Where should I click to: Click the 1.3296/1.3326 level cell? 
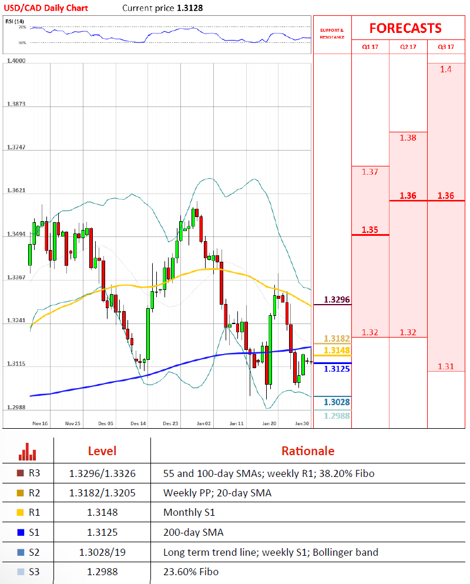point(102,473)
